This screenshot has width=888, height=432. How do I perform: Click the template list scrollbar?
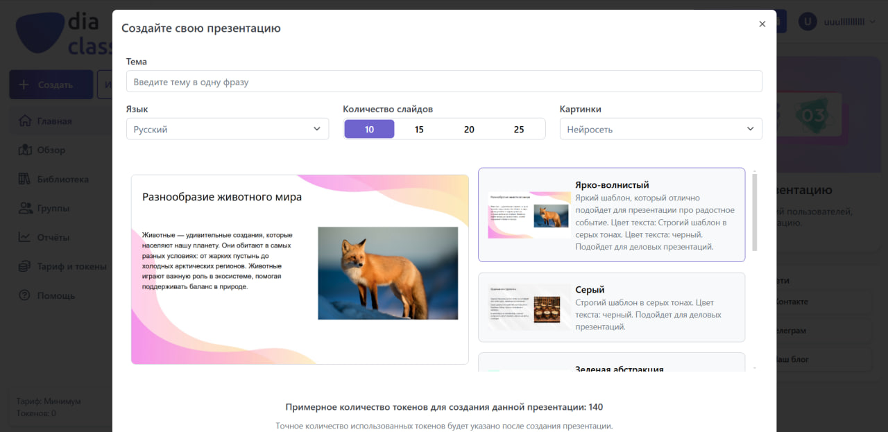[x=754, y=211]
